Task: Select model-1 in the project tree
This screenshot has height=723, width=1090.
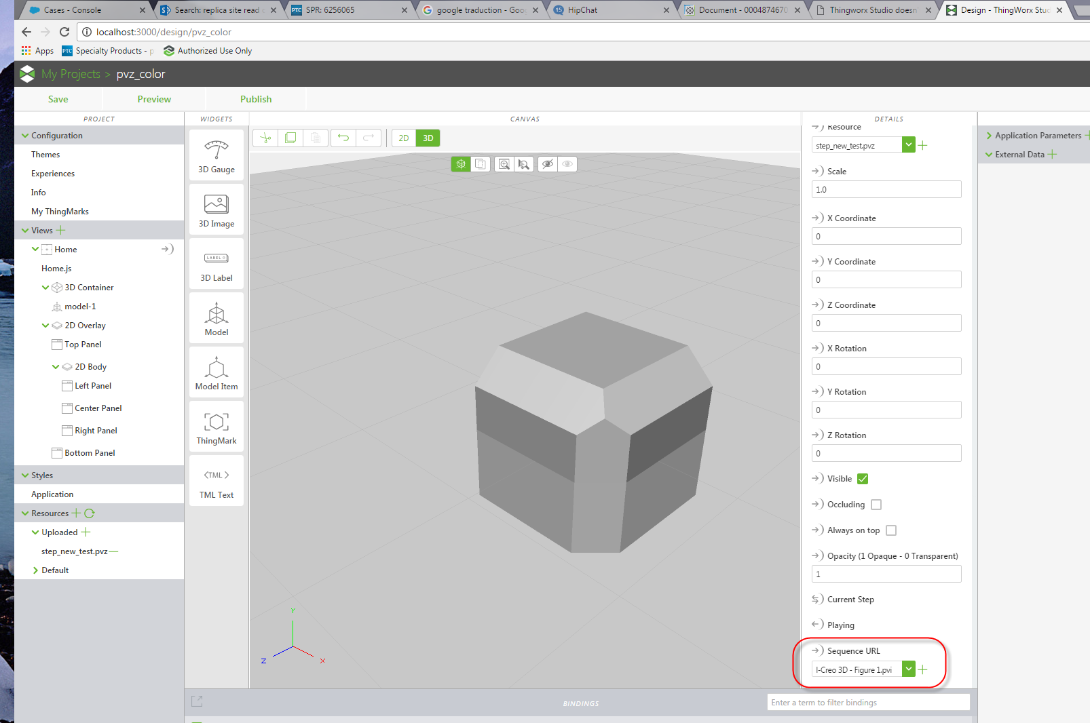Action: [80, 307]
